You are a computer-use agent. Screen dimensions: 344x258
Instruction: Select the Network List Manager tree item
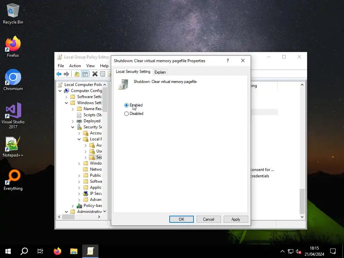(96, 169)
